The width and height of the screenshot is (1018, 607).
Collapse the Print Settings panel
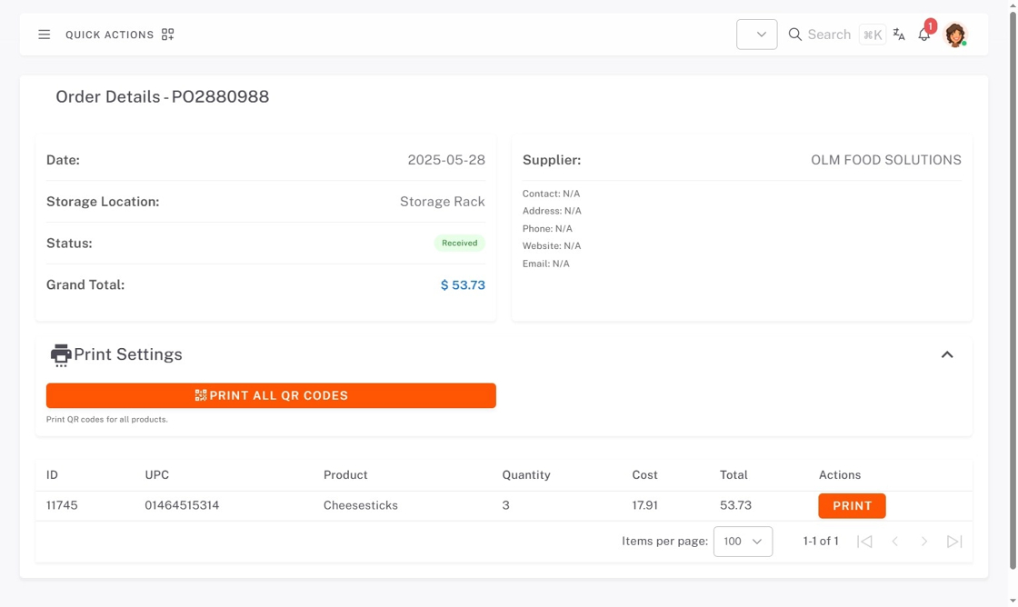[x=947, y=355]
